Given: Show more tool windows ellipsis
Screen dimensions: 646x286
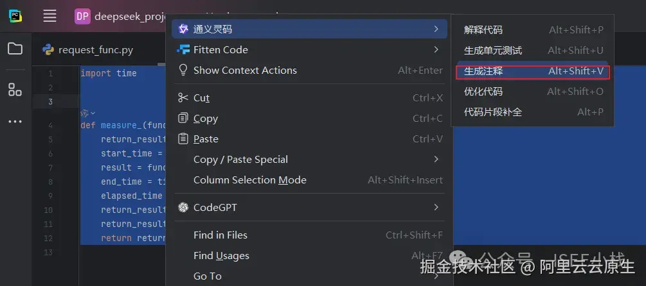Looking at the screenshot, I should pyautogui.click(x=15, y=122).
